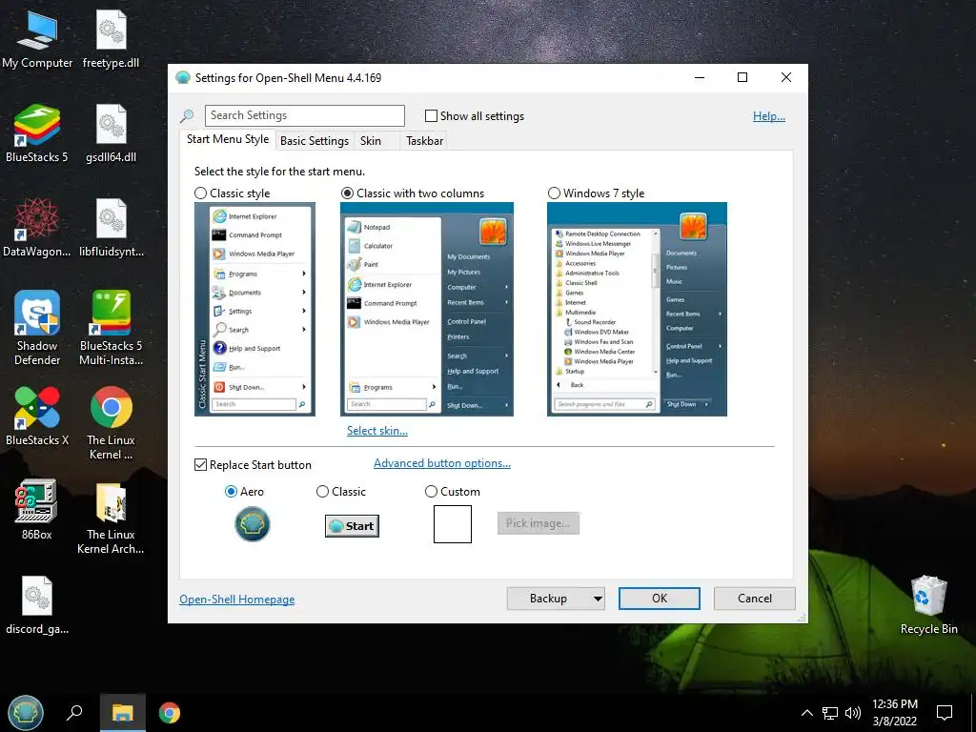Viewport: 976px width, 732px height.
Task: Select the freetype.dll file icon
Action: pos(111,40)
